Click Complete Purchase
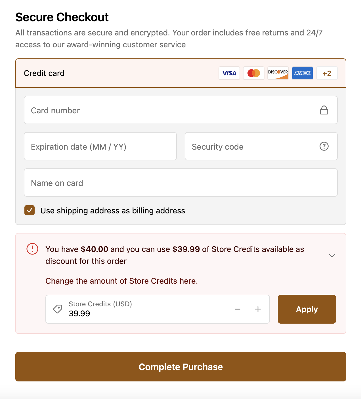Viewport: 361px width, 399px height. [180, 367]
